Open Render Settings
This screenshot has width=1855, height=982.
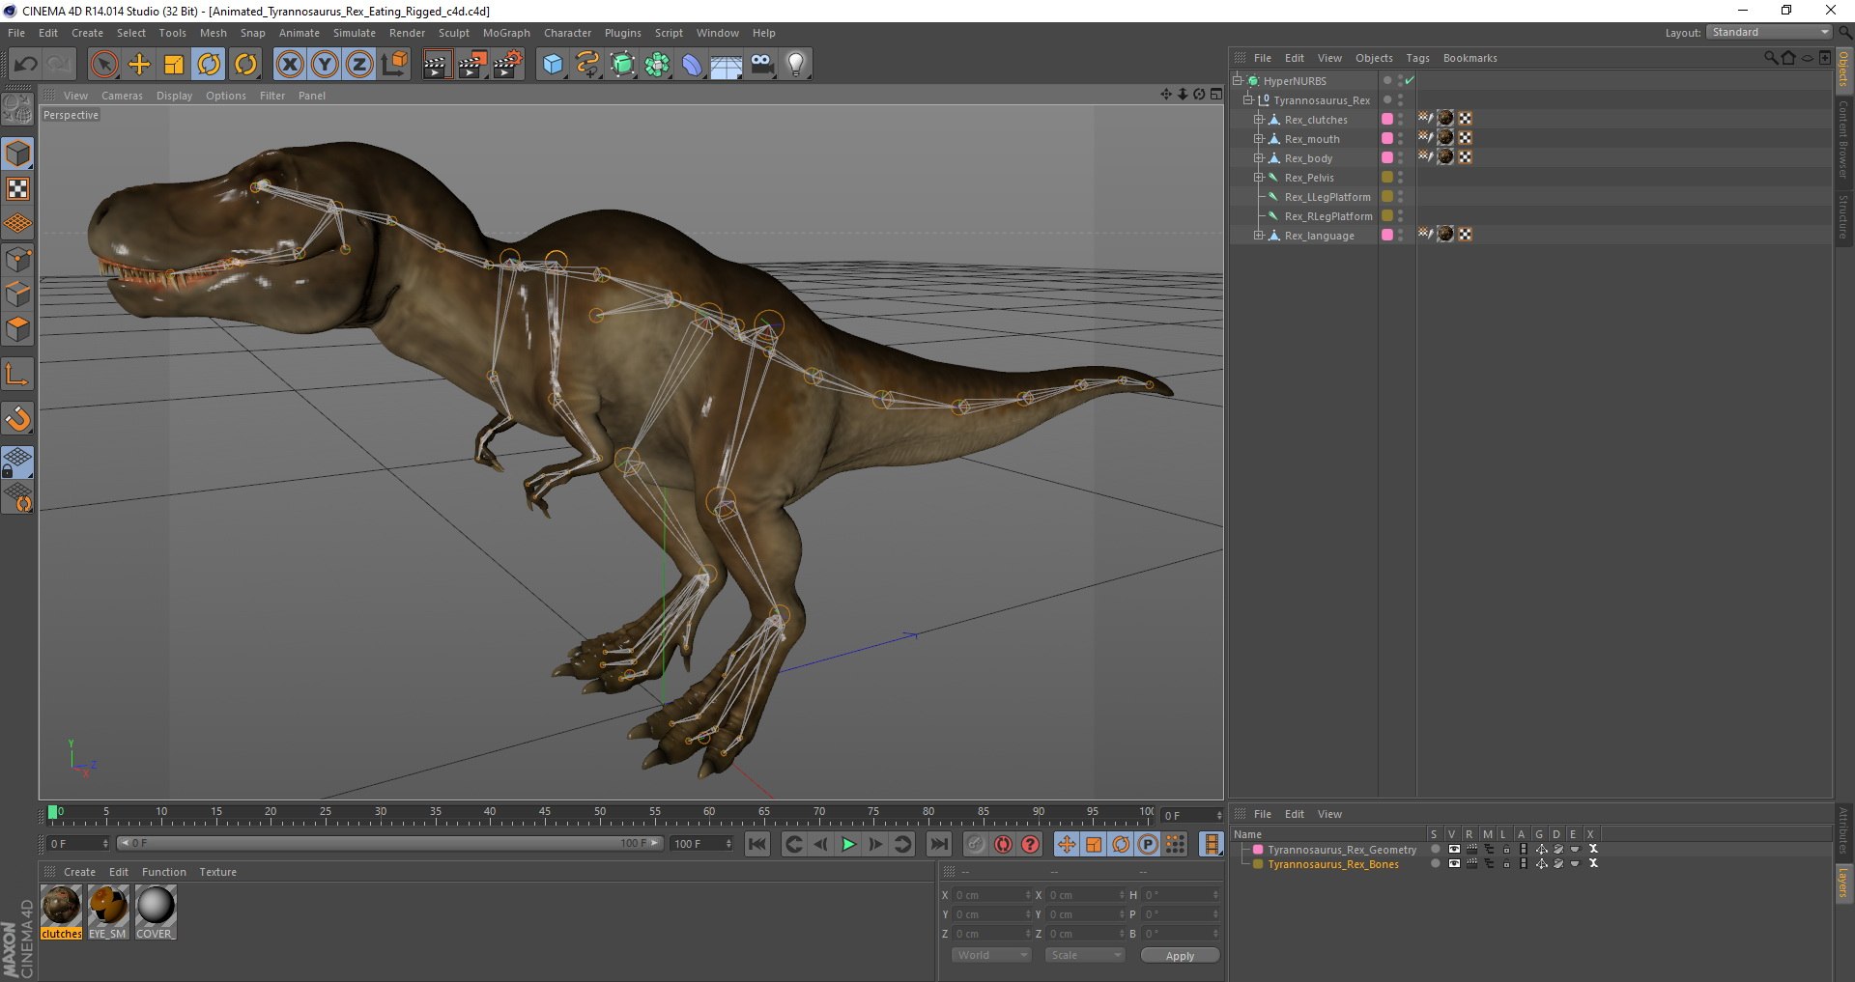click(508, 65)
